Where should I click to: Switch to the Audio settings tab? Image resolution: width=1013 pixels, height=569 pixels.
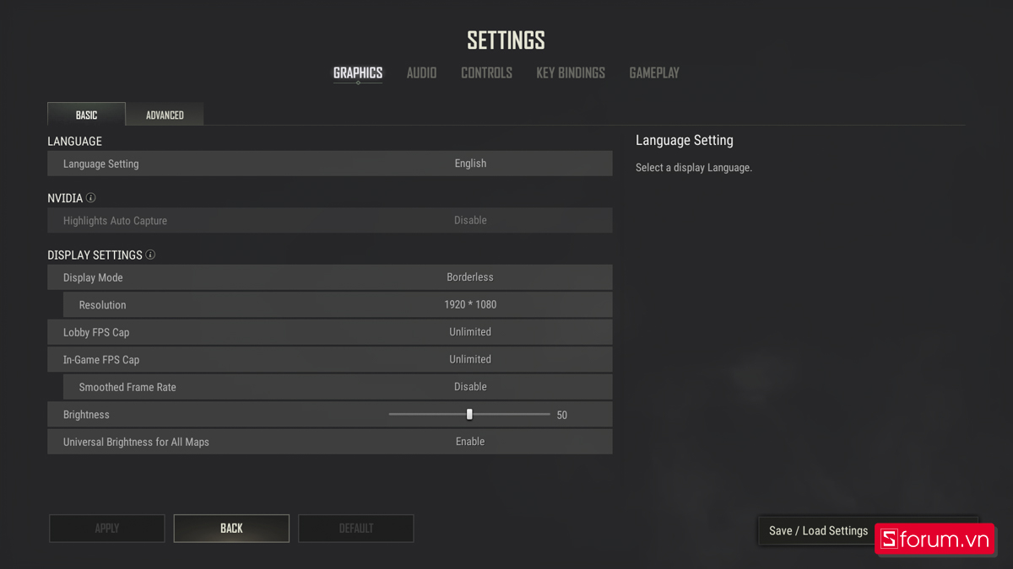(421, 73)
